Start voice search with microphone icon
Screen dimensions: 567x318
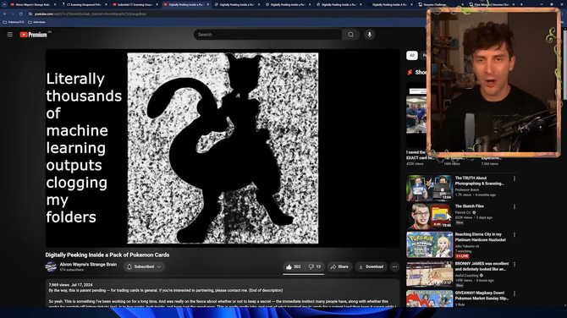tap(369, 35)
